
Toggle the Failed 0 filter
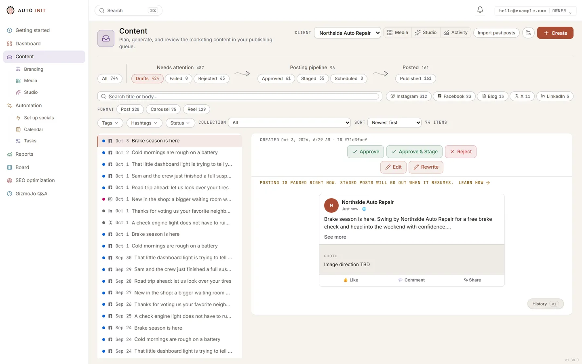click(179, 78)
